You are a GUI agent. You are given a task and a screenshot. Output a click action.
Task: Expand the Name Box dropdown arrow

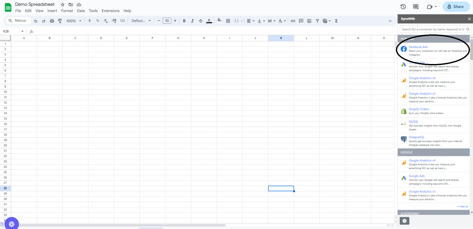[22, 31]
